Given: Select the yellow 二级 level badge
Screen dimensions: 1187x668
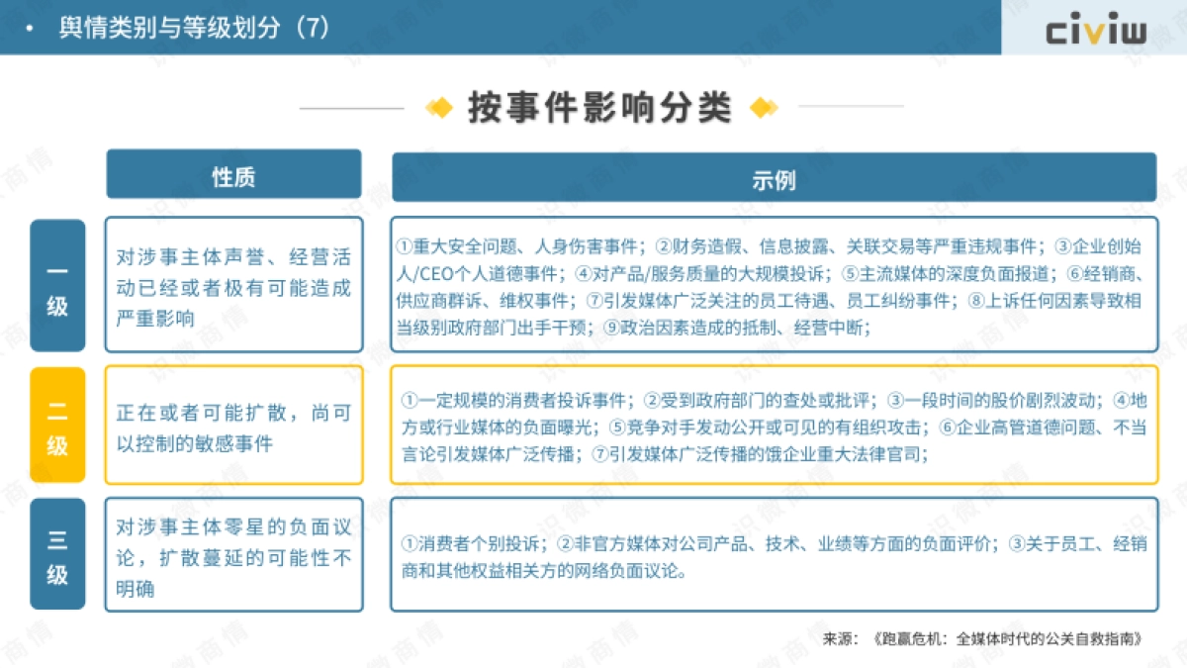Looking at the screenshot, I should [57, 424].
